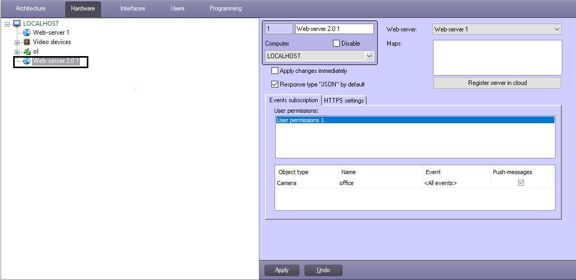Select the LOCALHOST tree item

41,24
